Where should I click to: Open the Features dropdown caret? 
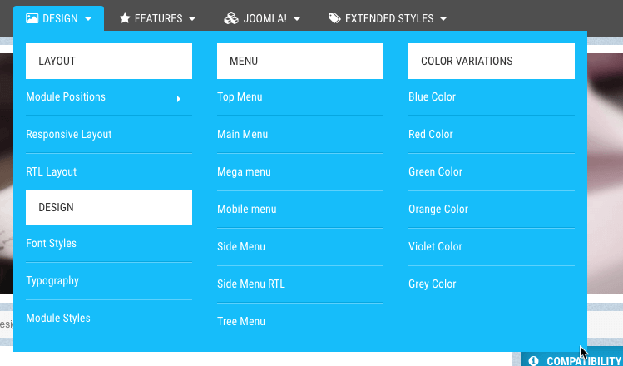192,18
